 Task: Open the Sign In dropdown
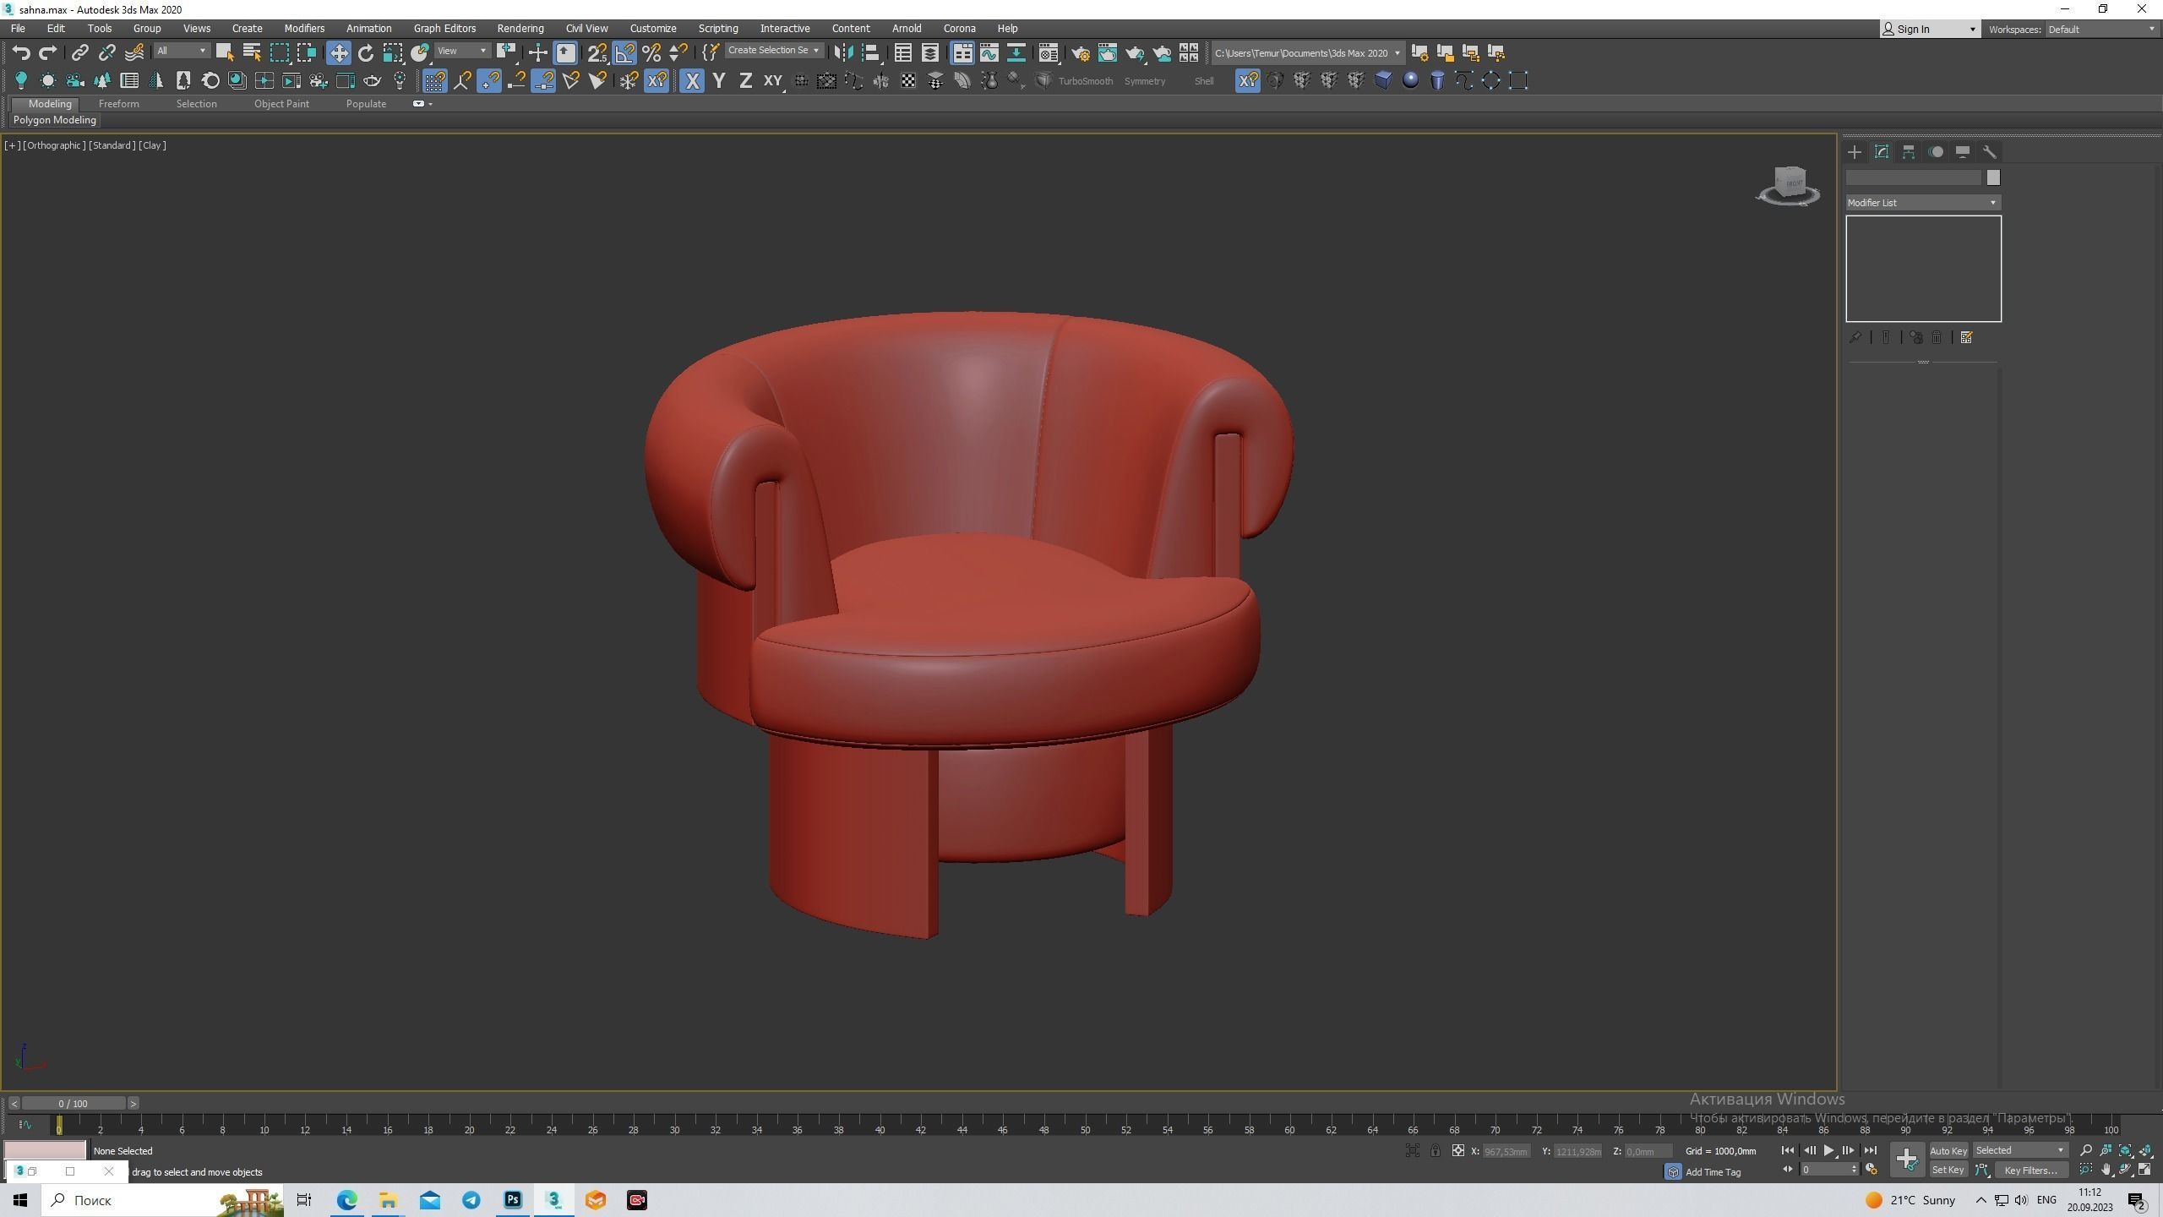click(1930, 30)
